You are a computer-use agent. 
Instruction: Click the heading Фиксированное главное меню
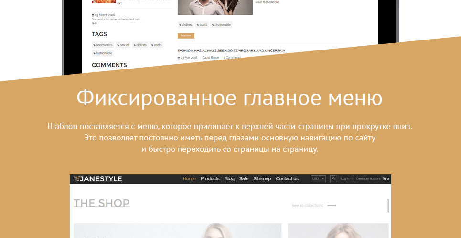coord(229,98)
